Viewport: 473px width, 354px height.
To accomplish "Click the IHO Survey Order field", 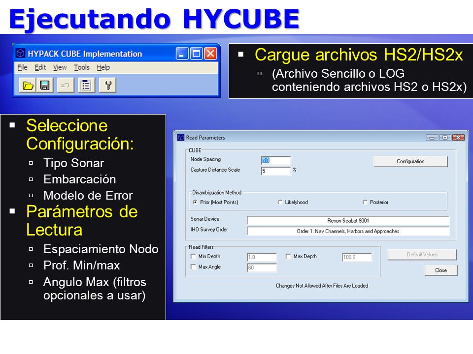I will 348,231.
